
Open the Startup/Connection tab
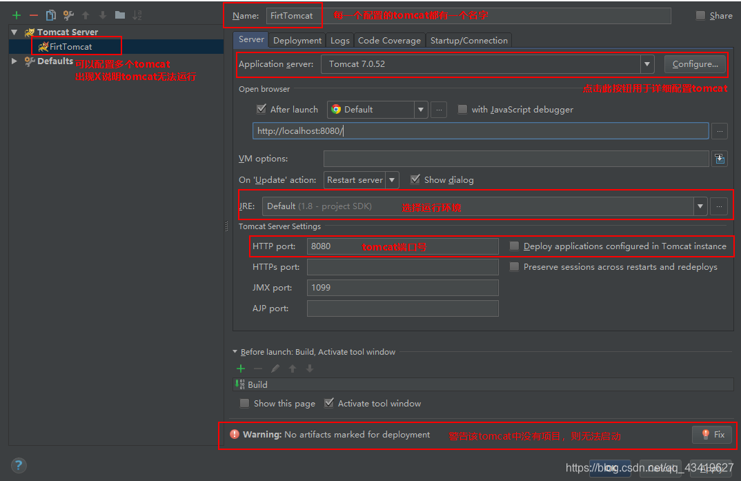click(468, 41)
